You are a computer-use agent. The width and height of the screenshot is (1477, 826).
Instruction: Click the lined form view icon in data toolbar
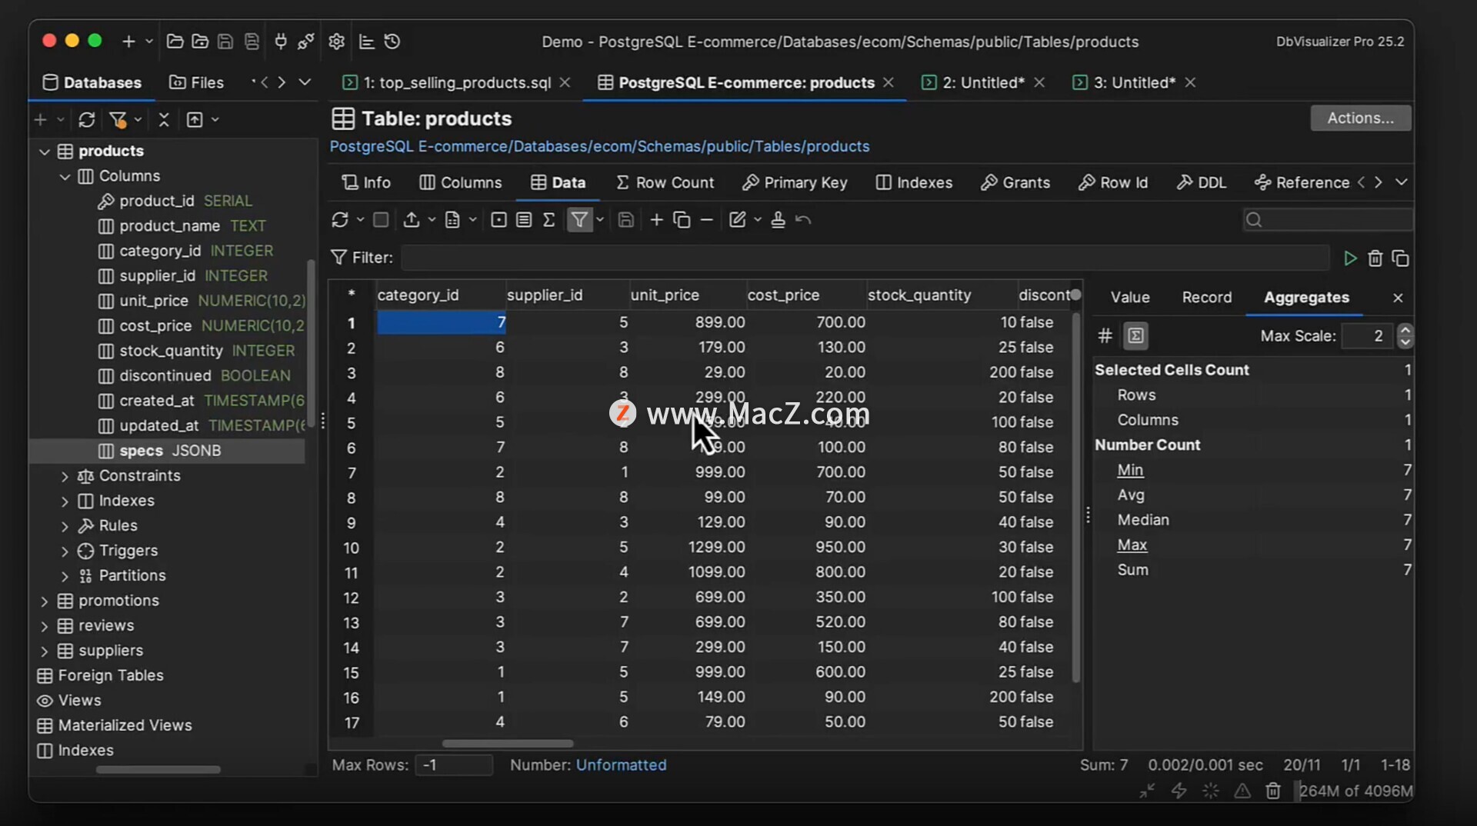pos(524,220)
